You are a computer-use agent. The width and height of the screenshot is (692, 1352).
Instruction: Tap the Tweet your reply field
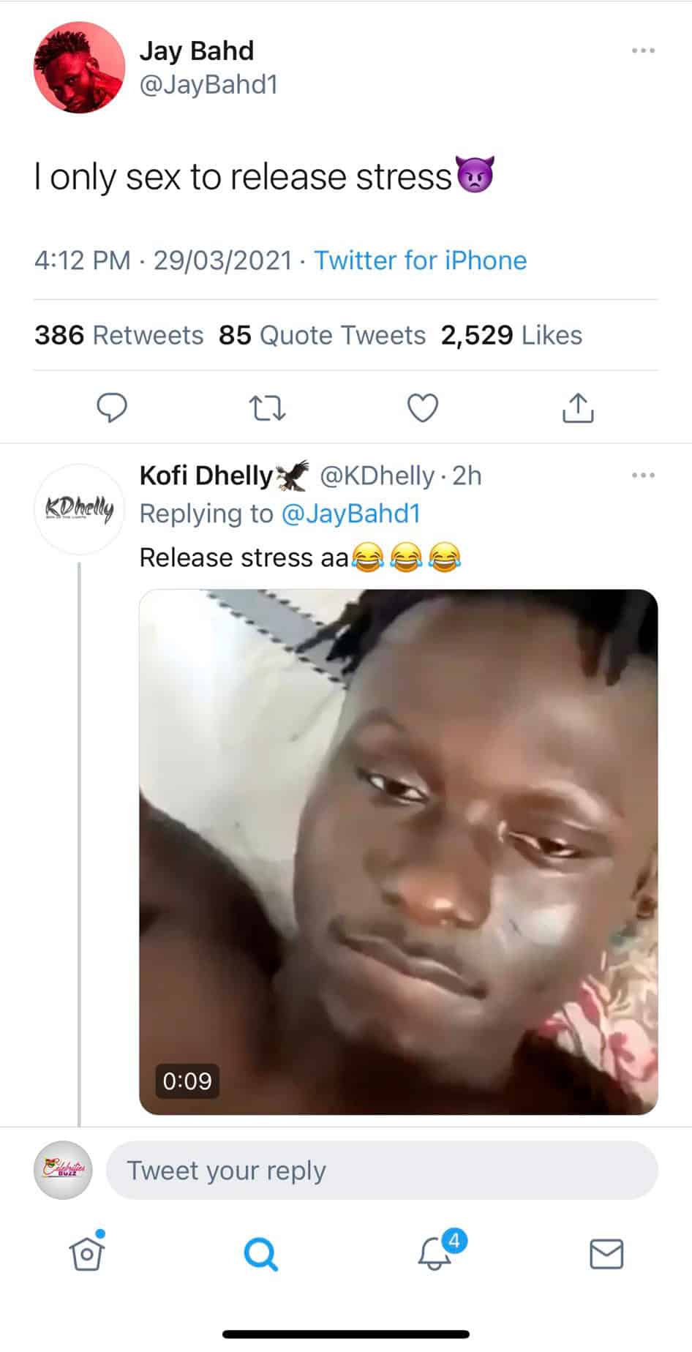coord(382,1171)
